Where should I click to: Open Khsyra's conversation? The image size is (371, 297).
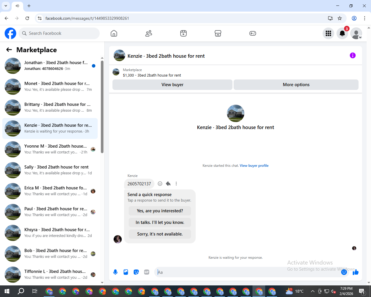(x=50, y=233)
